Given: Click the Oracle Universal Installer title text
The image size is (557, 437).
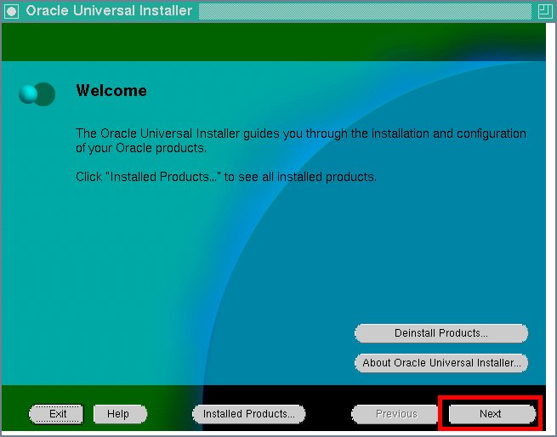Looking at the screenshot, I should [109, 11].
